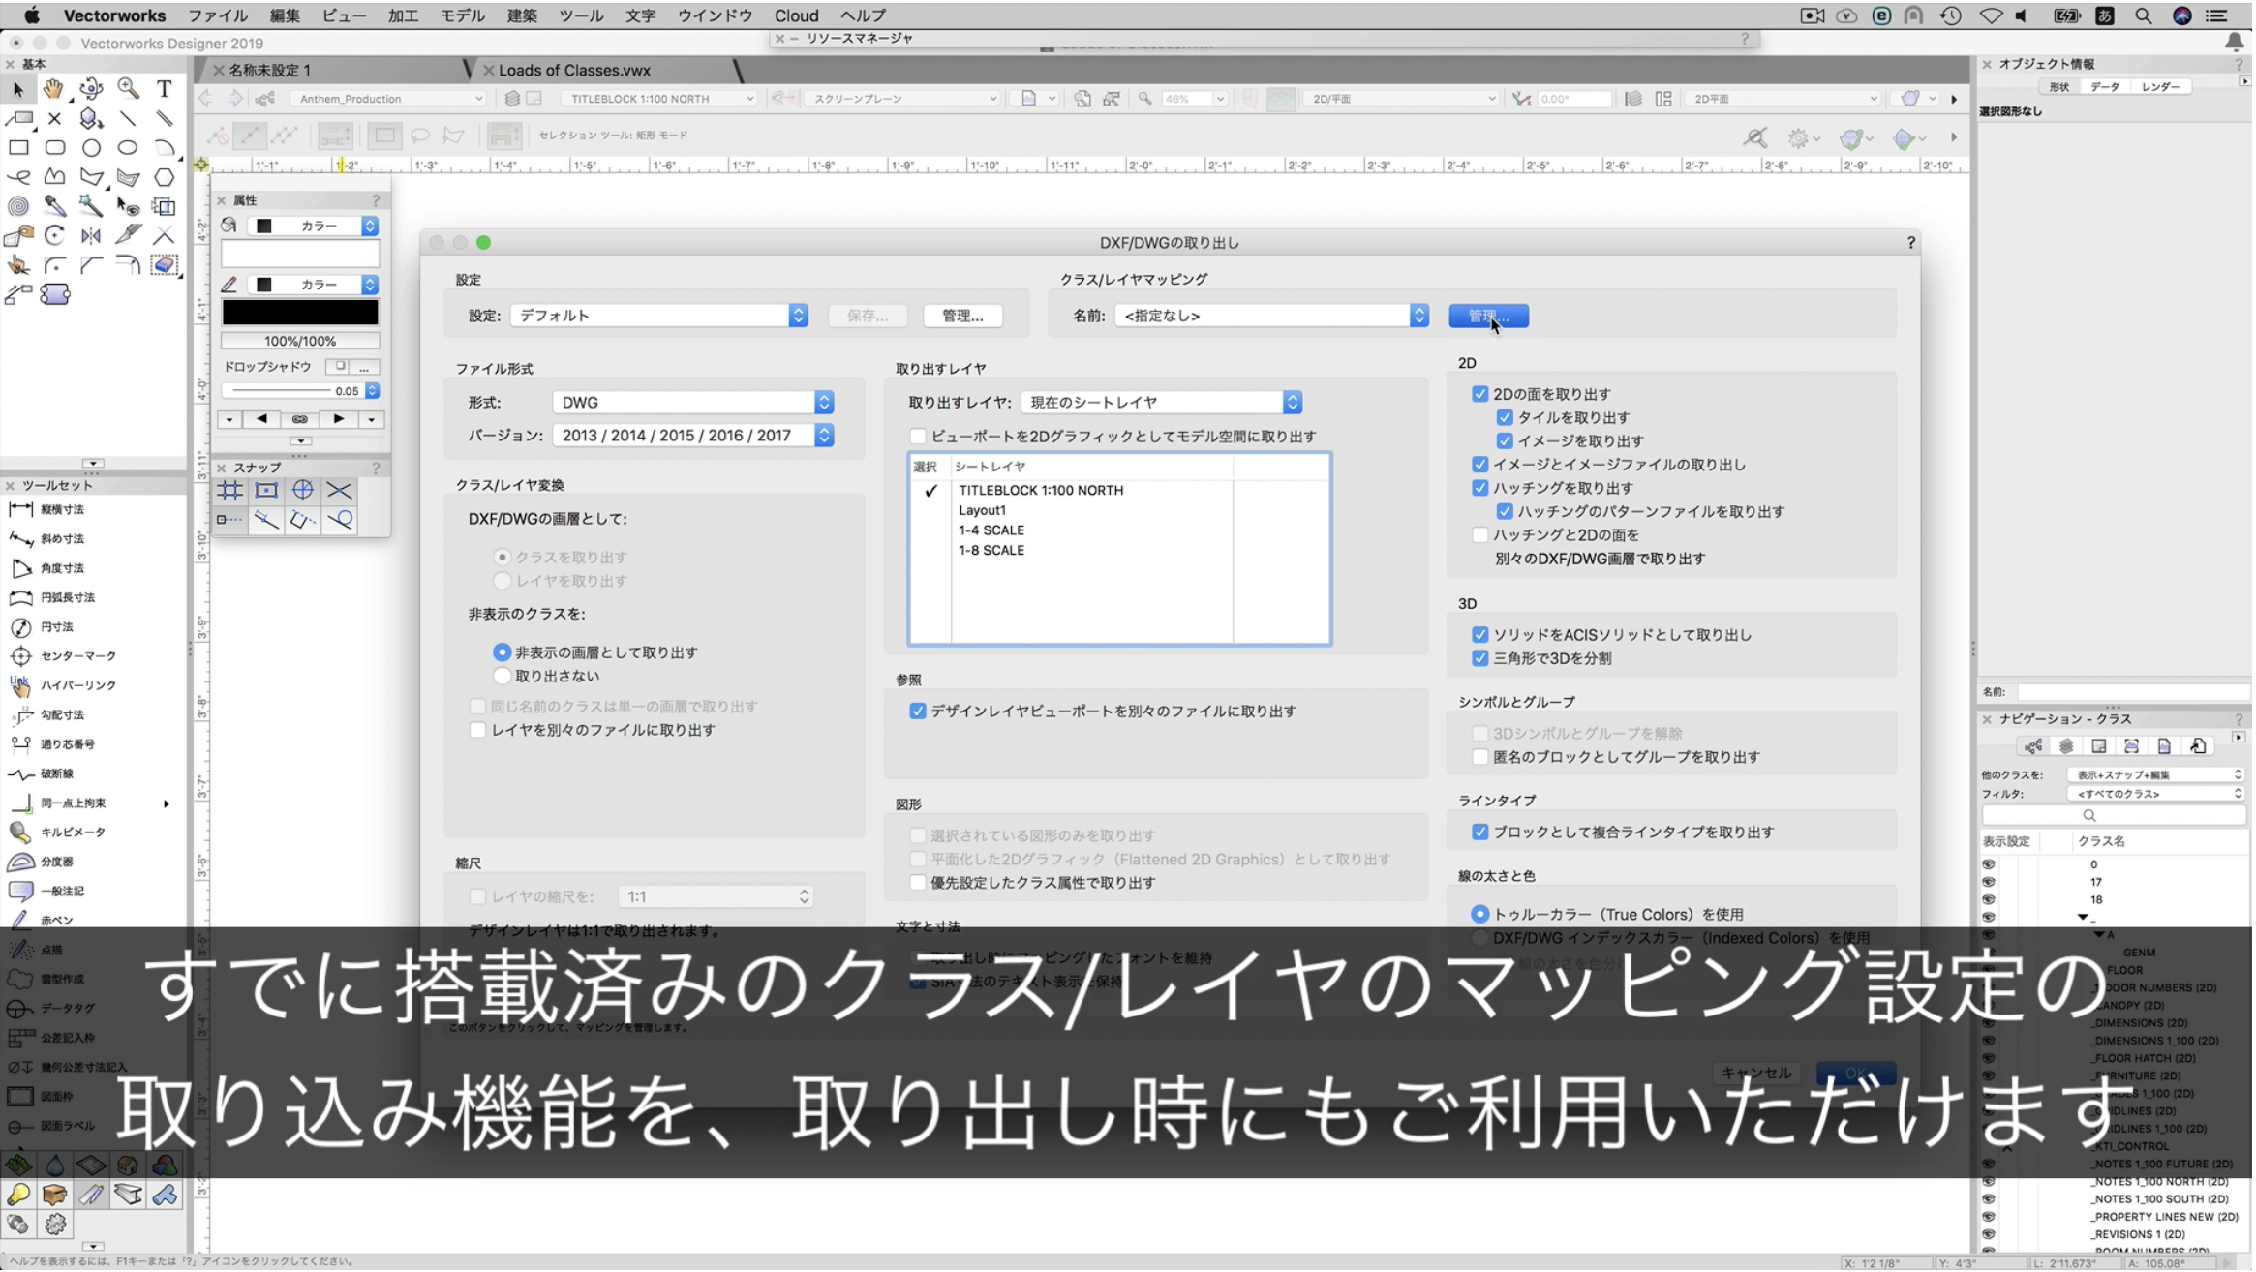This screenshot has width=2256, height=1272.
Task: Enable レイヤを別々のファイルに取り出す checkbox
Action: pos(477,731)
